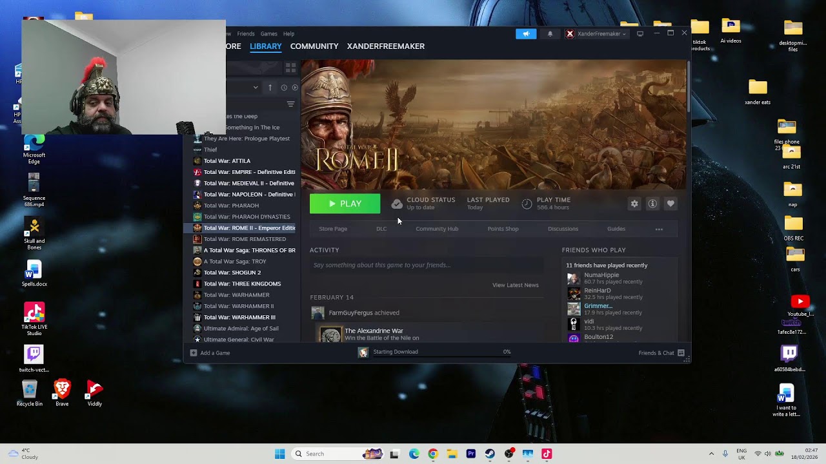Click FarmGuyFergus username
Viewport: 826px width, 464px height.
click(350, 313)
